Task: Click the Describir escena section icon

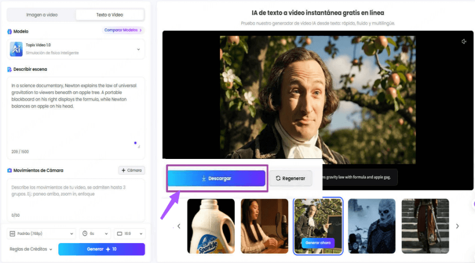Action: 9,69
